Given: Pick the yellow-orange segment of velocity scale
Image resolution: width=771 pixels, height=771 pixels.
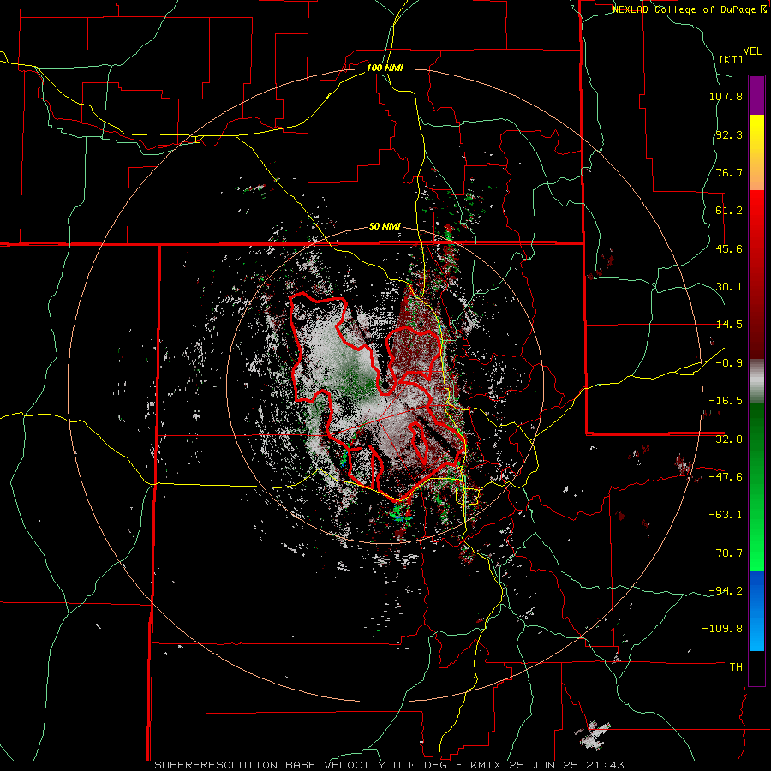Looking at the screenshot, I should pos(756,152).
